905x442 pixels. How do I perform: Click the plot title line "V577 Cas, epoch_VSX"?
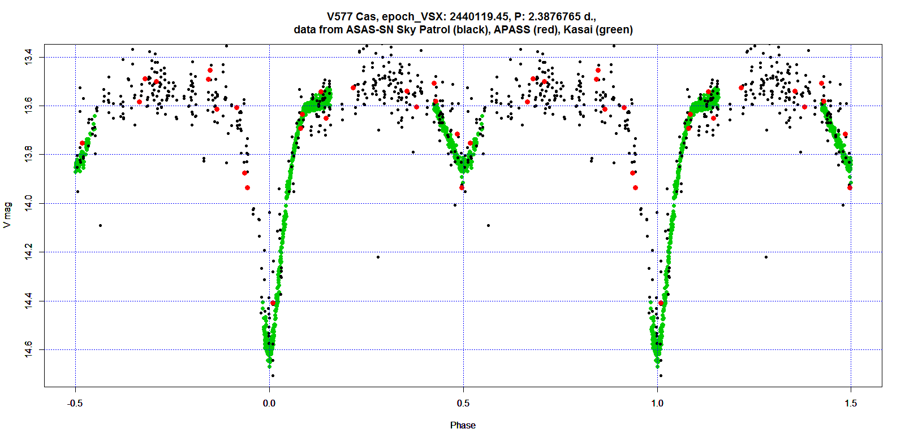[x=463, y=16]
